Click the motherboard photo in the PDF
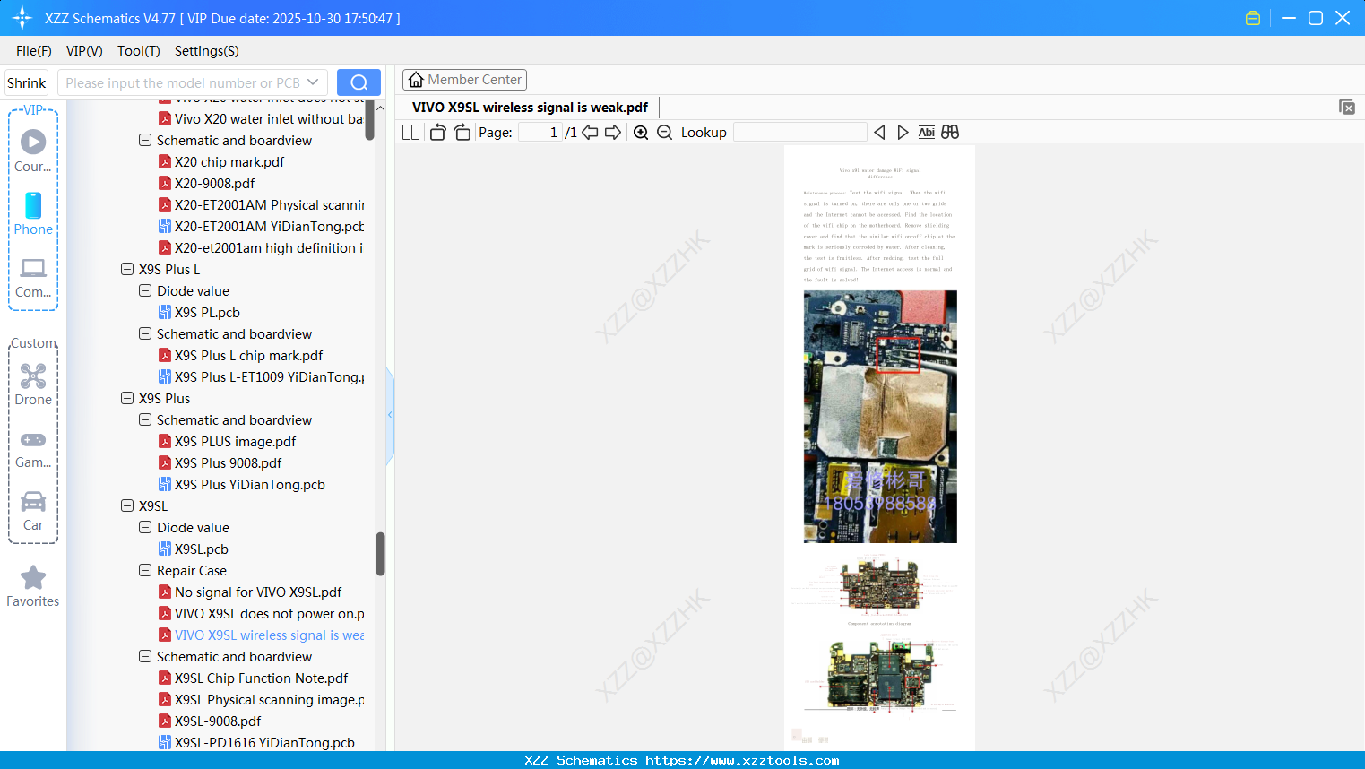The width and height of the screenshot is (1365, 769). [x=880, y=417]
